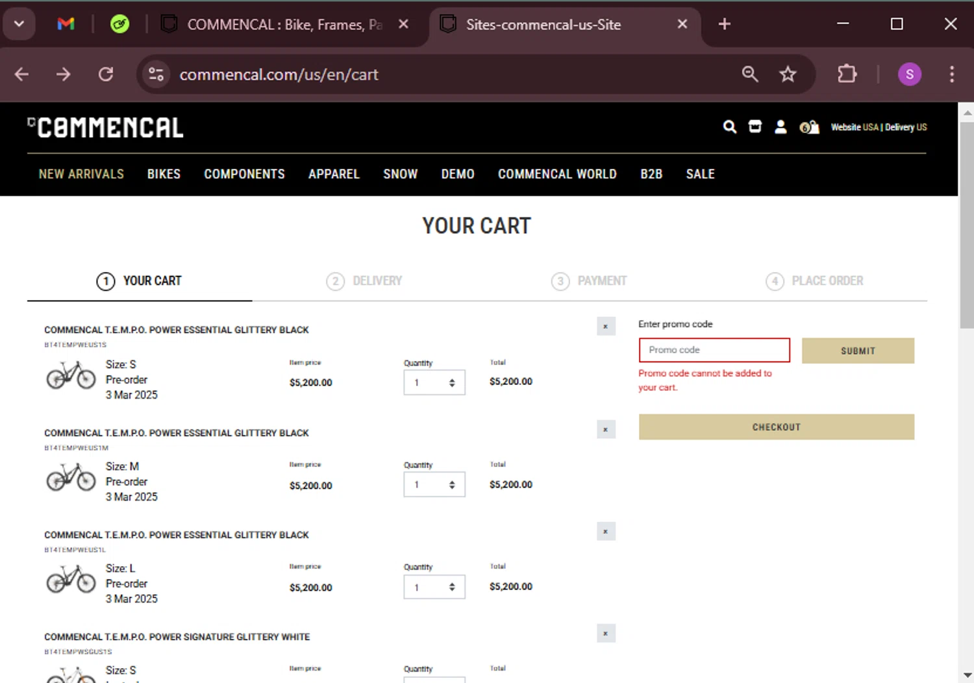The width and height of the screenshot is (974, 683).
Task: Open first Power Essential Glittery Black title
Action: pyautogui.click(x=177, y=330)
